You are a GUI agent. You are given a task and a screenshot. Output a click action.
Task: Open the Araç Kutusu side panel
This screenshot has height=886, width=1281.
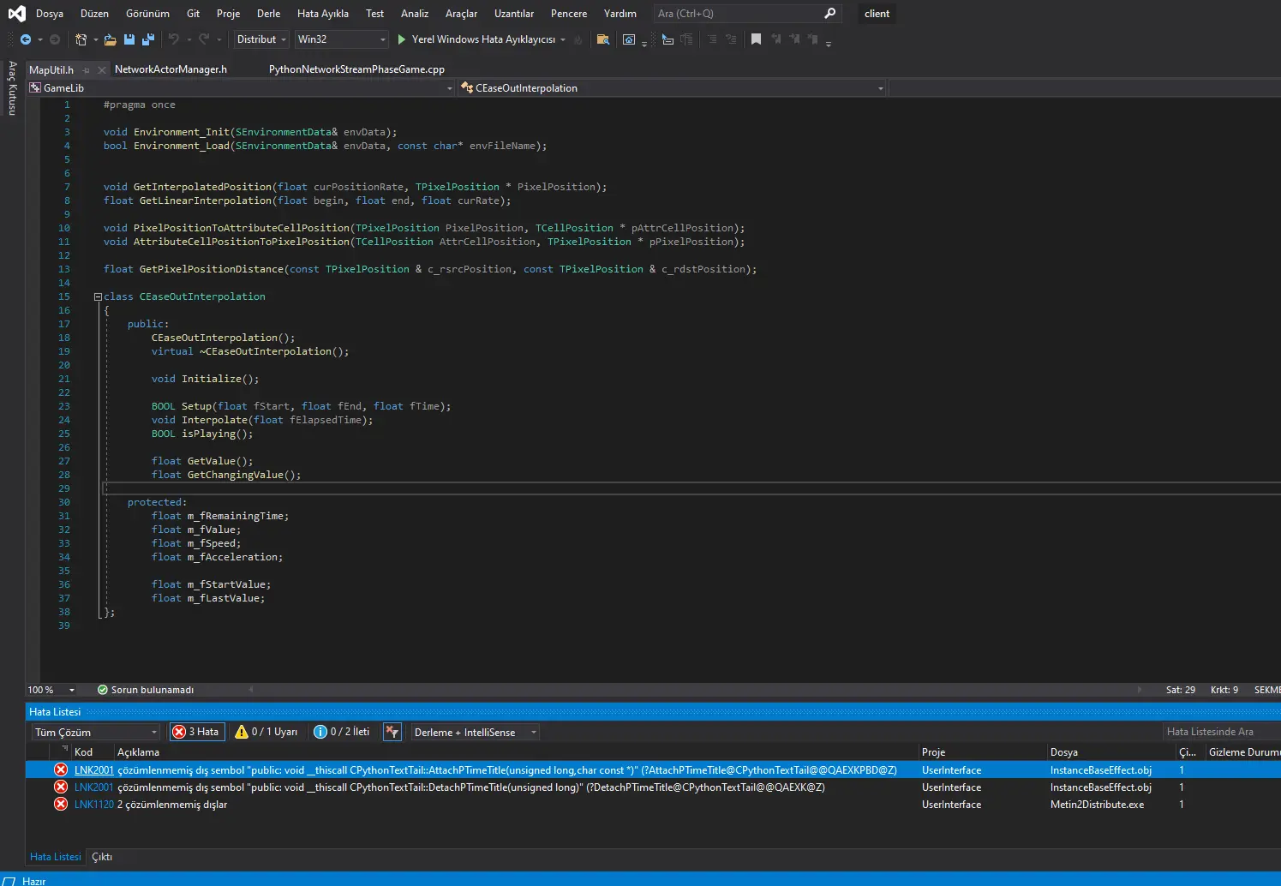(12, 87)
